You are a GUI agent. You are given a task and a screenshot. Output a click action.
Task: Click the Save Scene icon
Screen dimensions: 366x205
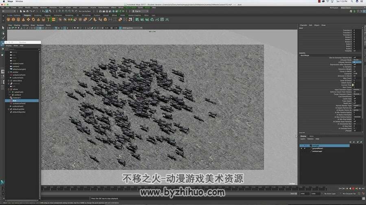tap(27, 11)
